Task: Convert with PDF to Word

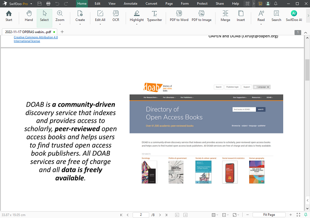Action: (x=179, y=16)
